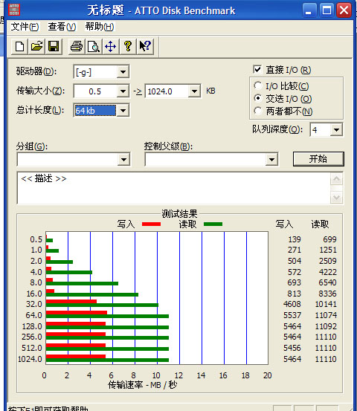Expand the 1024.0 maximum transfer size dropdown
The height and width of the screenshot is (411, 357).
pos(194,91)
